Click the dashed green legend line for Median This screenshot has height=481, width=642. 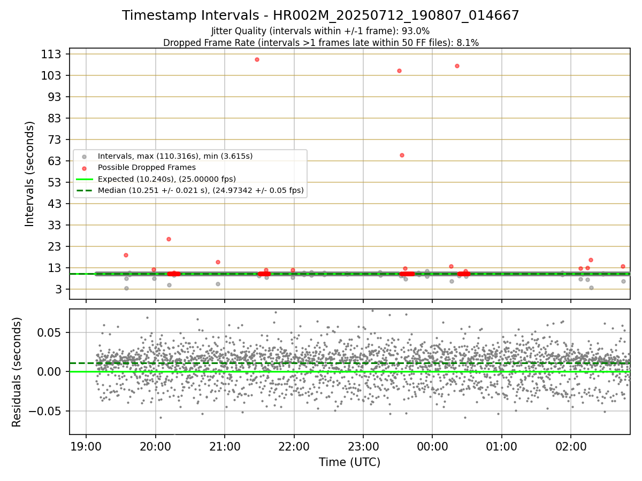[x=84, y=190]
